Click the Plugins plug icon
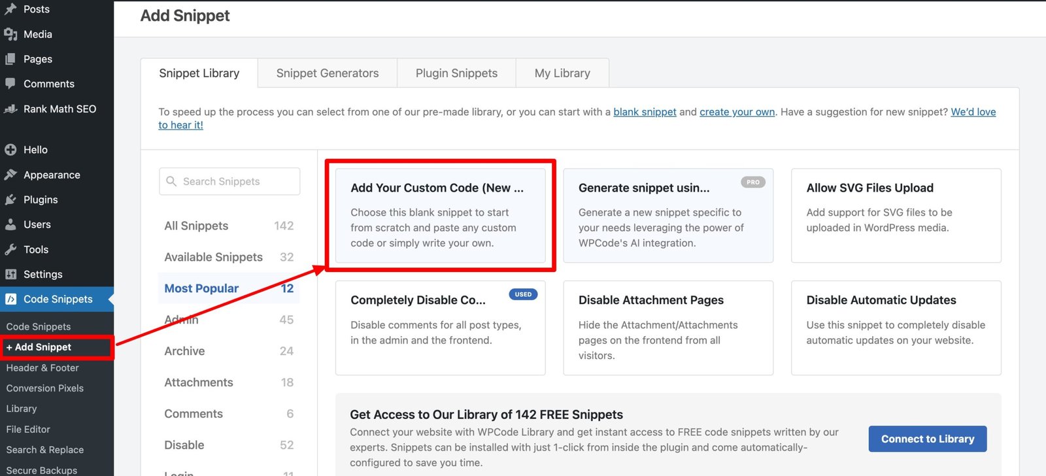Screen dimensions: 1046x476 click(x=10, y=199)
